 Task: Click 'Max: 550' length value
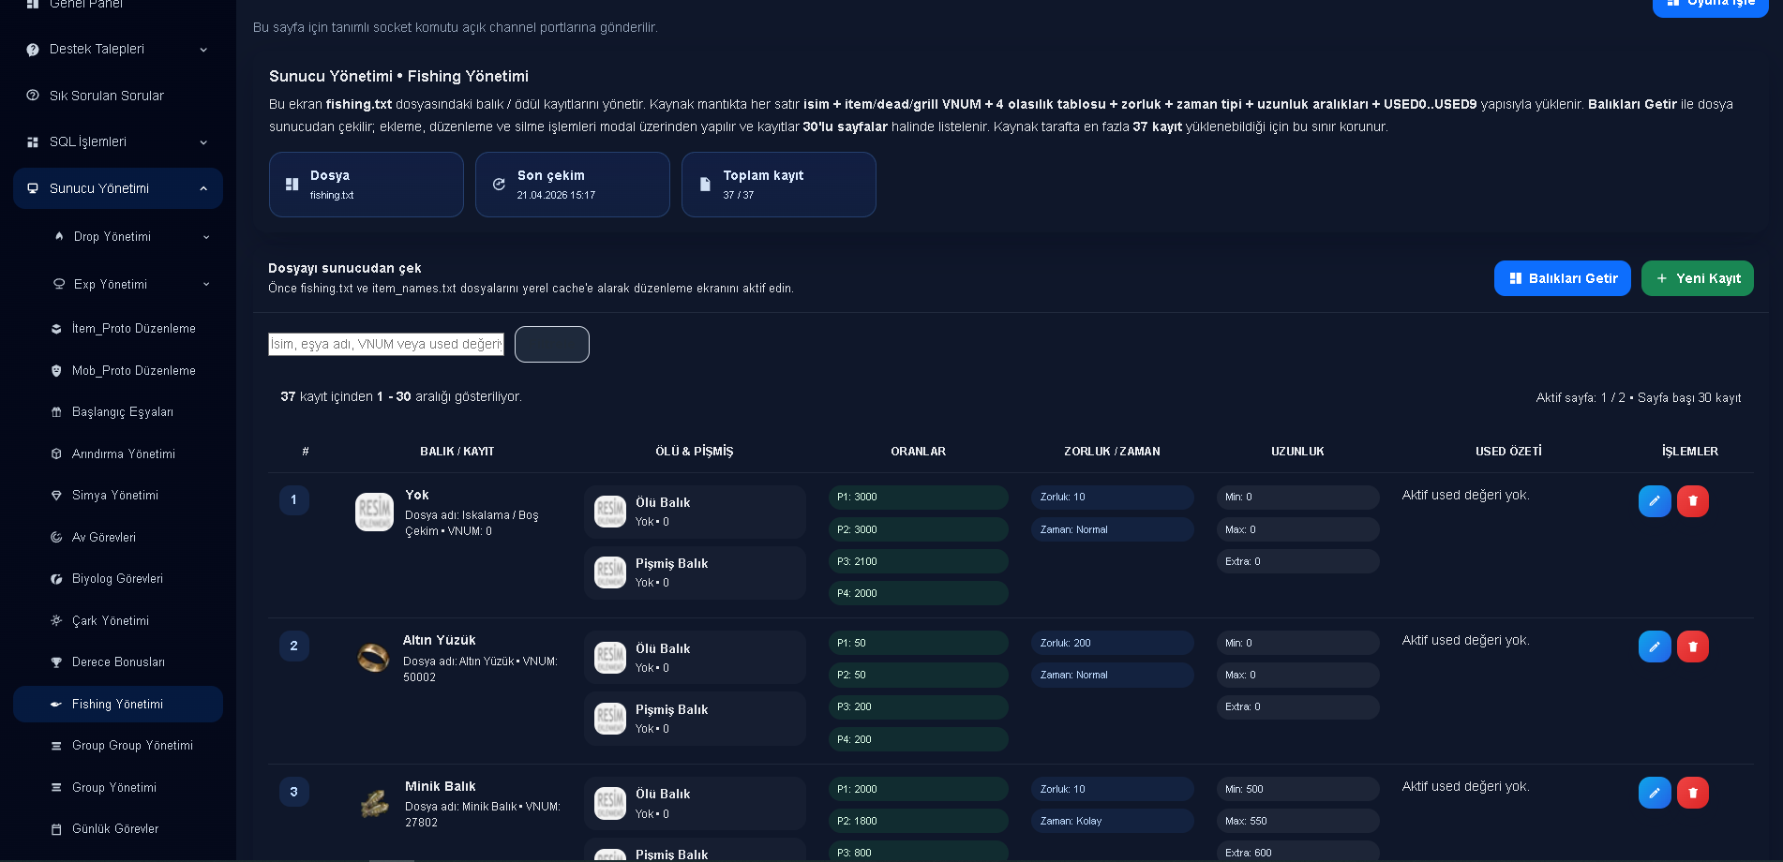pyautogui.click(x=1298, y=821)
